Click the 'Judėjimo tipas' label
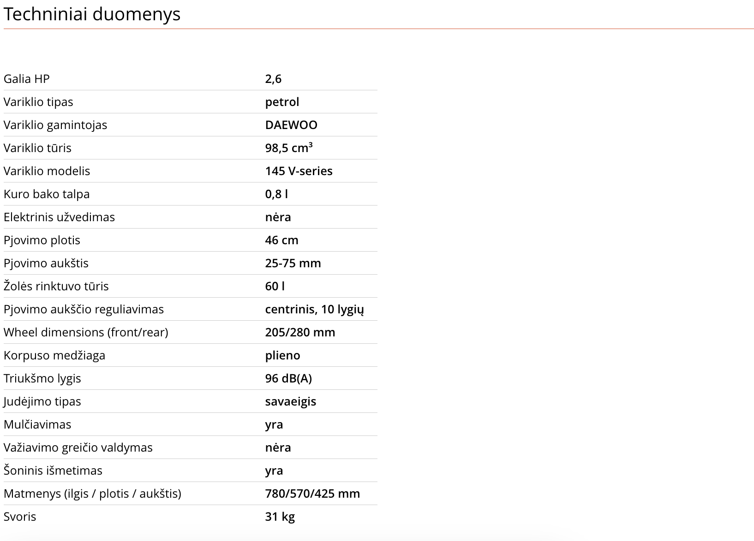Screen dimensions: 754x541 [42, 401]
